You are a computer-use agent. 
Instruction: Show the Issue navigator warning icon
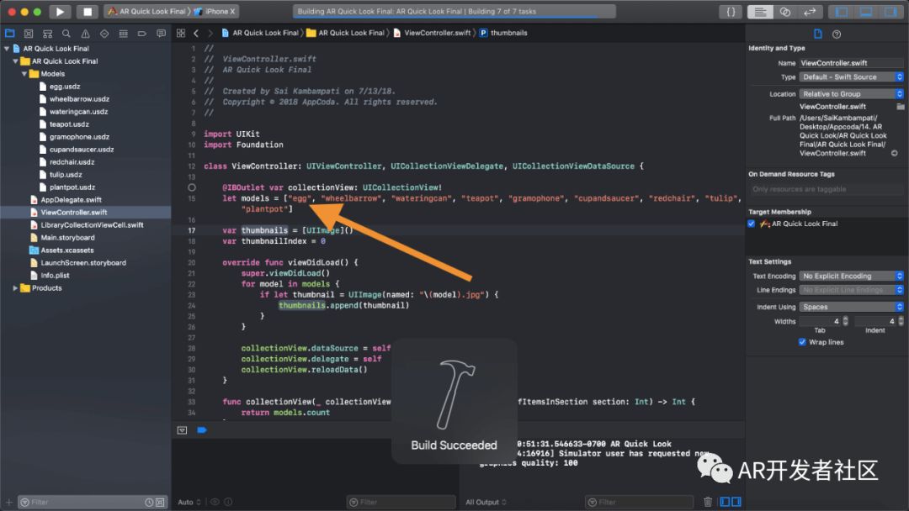click(85, 33)
